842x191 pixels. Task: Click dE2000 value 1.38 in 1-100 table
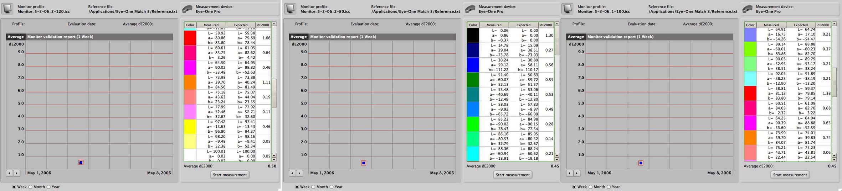click(x=827, y=93)
